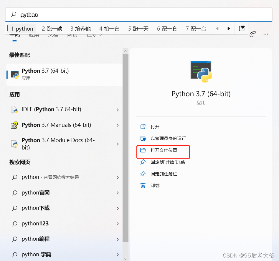279x261 pixels.
Task: Click the Python Manuals help icon
Action: pos(14,125)
